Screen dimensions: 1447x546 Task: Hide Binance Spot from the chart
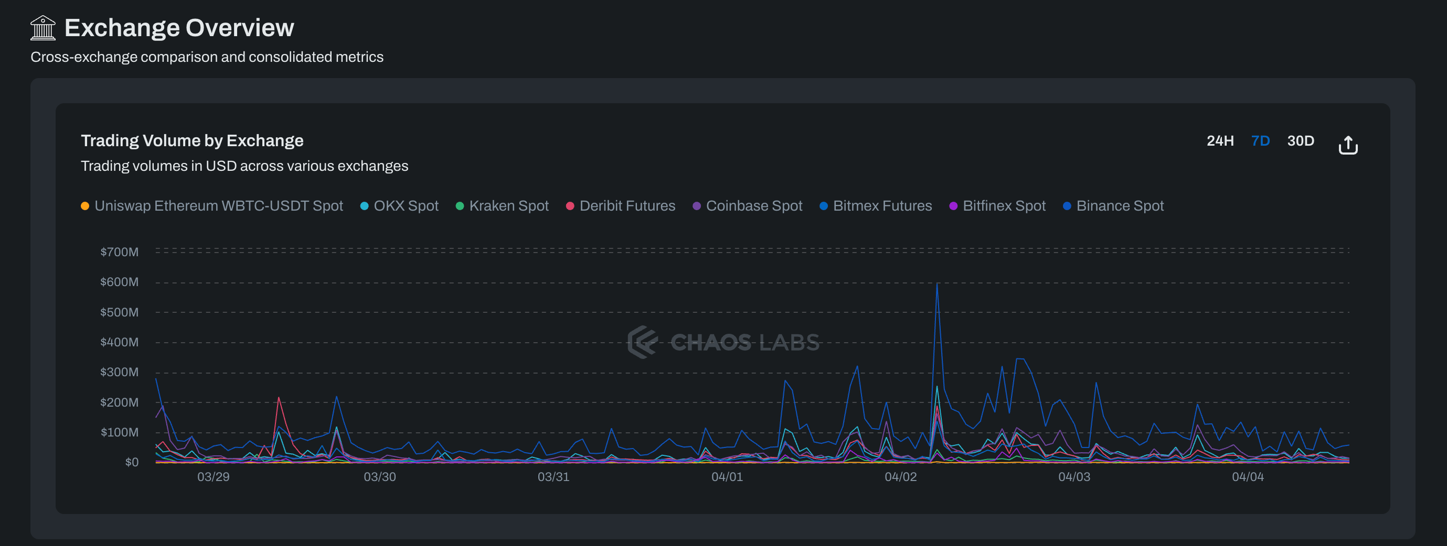pos(1113,206)
